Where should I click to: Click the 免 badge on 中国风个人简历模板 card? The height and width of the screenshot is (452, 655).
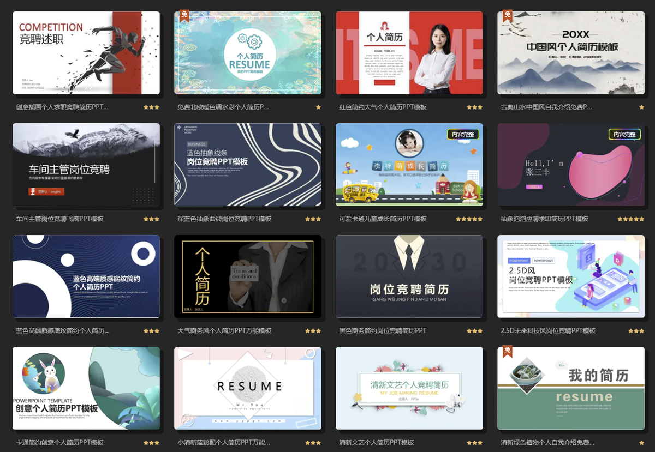[x=508, y=15]
